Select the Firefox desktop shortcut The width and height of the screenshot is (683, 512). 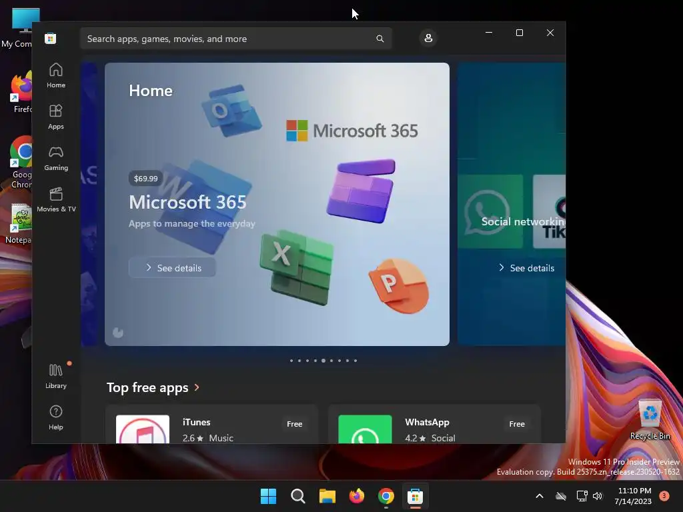click(x=21, y=93)
